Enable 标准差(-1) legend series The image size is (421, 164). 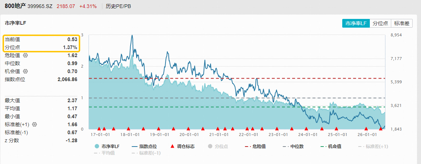click(x=146, y=153)
